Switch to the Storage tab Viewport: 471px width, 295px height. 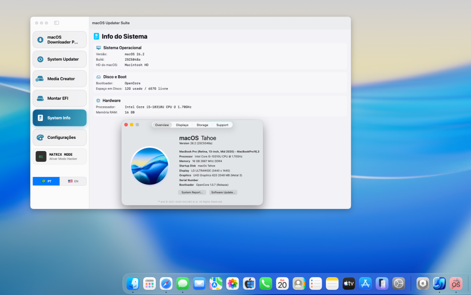(x=202, y=125)
